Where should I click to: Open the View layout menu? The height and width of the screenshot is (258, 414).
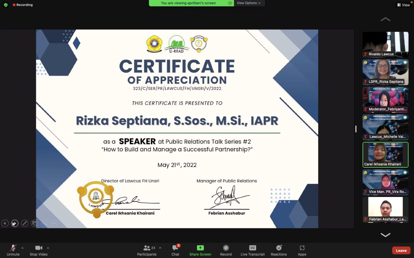click(x=403, y=5)
